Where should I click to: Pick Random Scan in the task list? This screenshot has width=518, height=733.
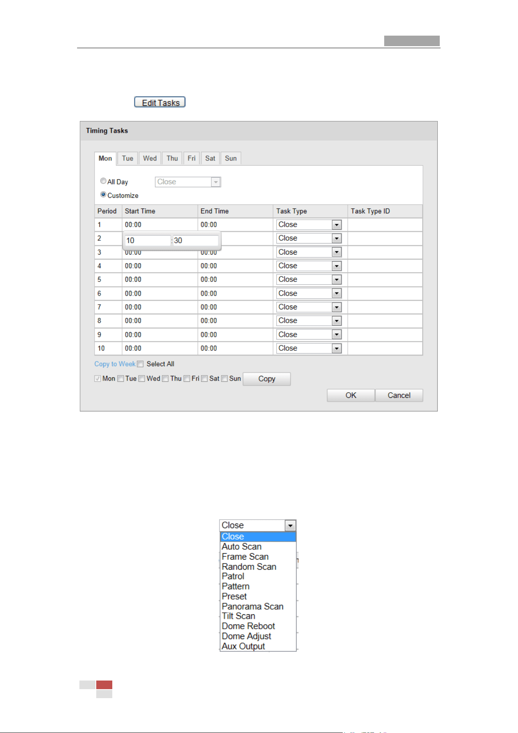258,567
